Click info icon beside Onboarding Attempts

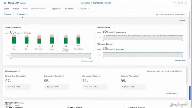[x=25, y=76]
